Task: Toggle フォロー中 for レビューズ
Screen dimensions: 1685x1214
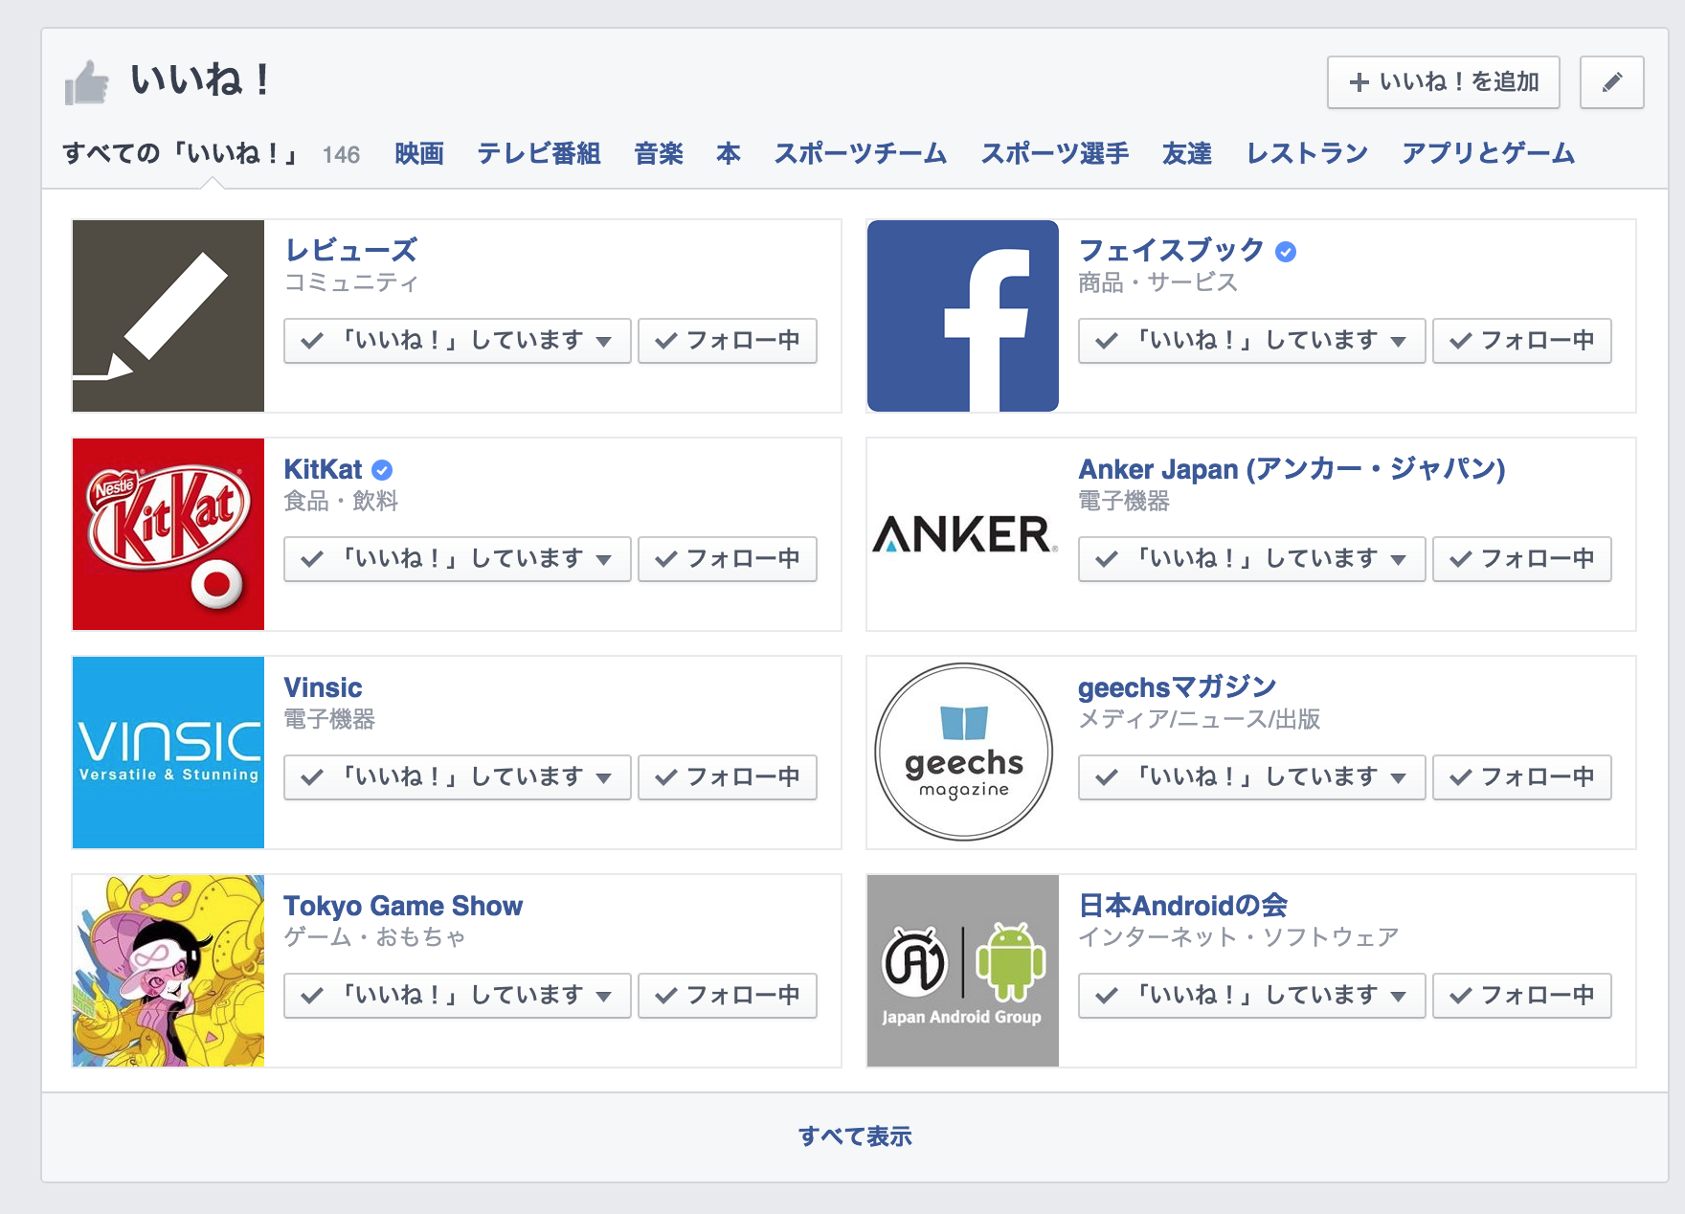Action: pyautogui.click(x=728, y=341)
